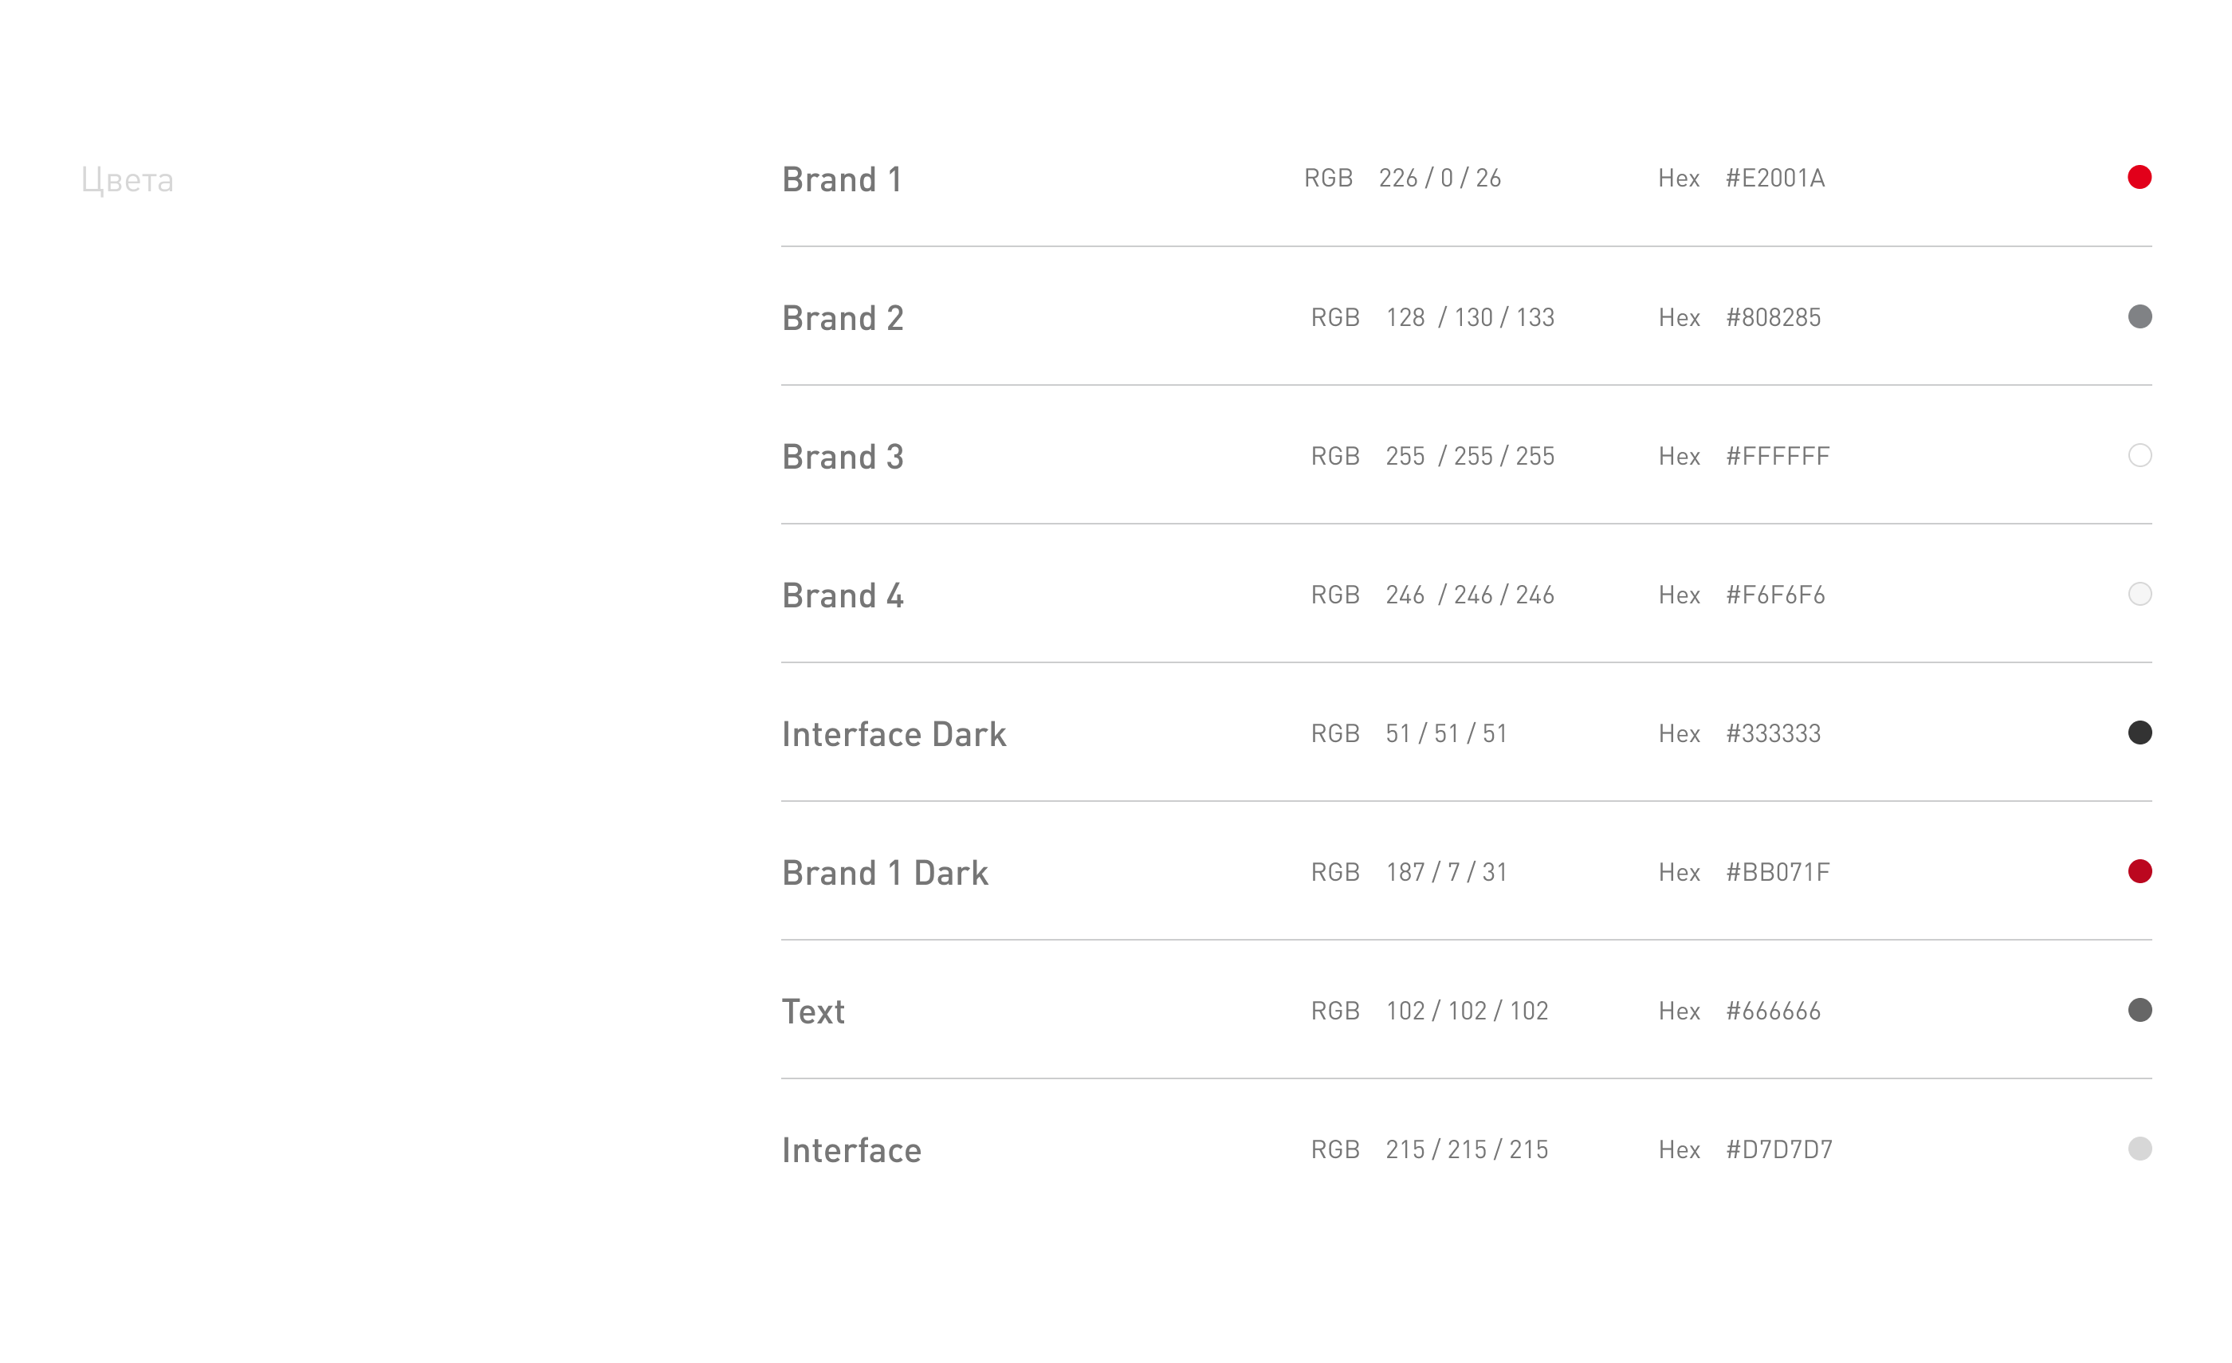Select RGB value 226 / 0 / 26

click(x=1440, y=179)
